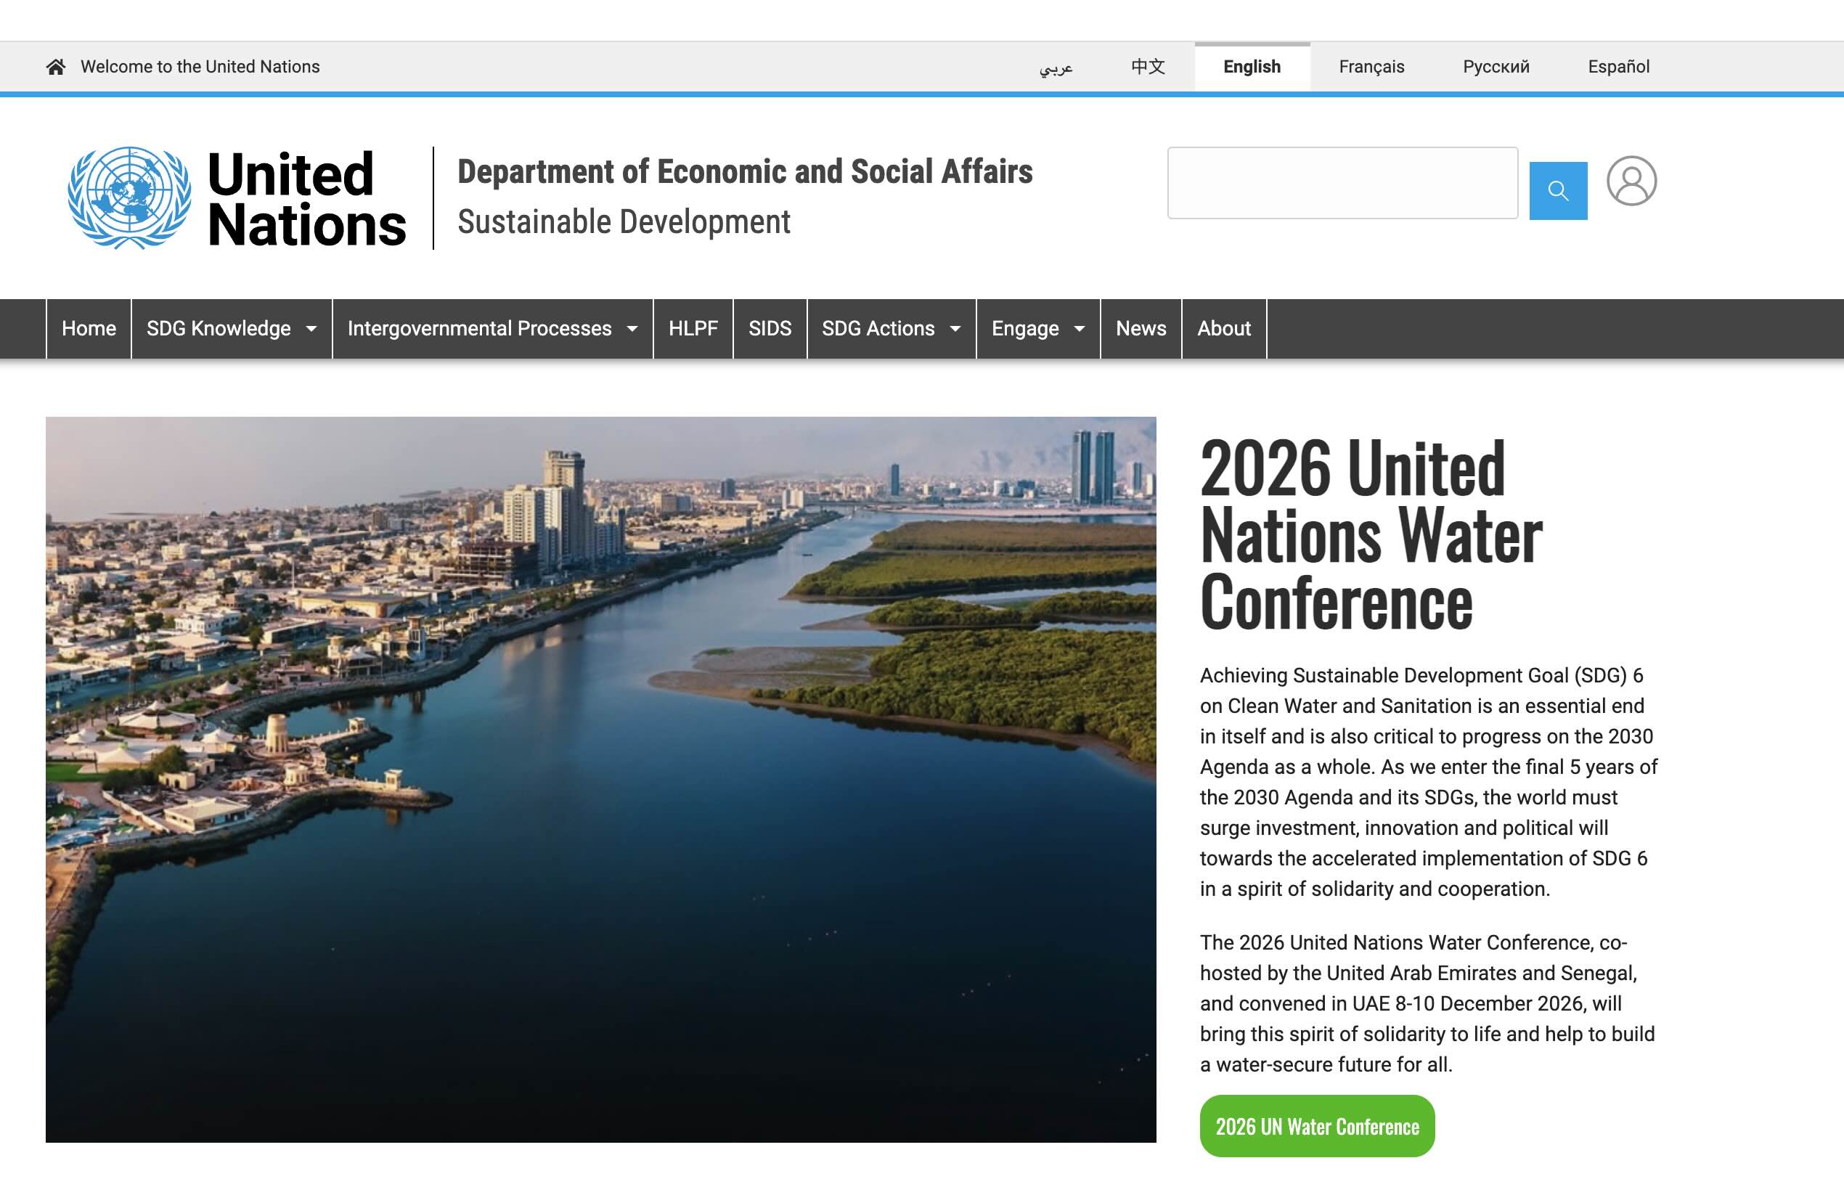Open the About menu item
The width and height of the screenshot is (1844, 1195).
coord(1223,329)
